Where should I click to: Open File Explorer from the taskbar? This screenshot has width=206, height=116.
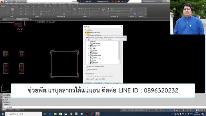pyautogui.click(x=55, y=114)
